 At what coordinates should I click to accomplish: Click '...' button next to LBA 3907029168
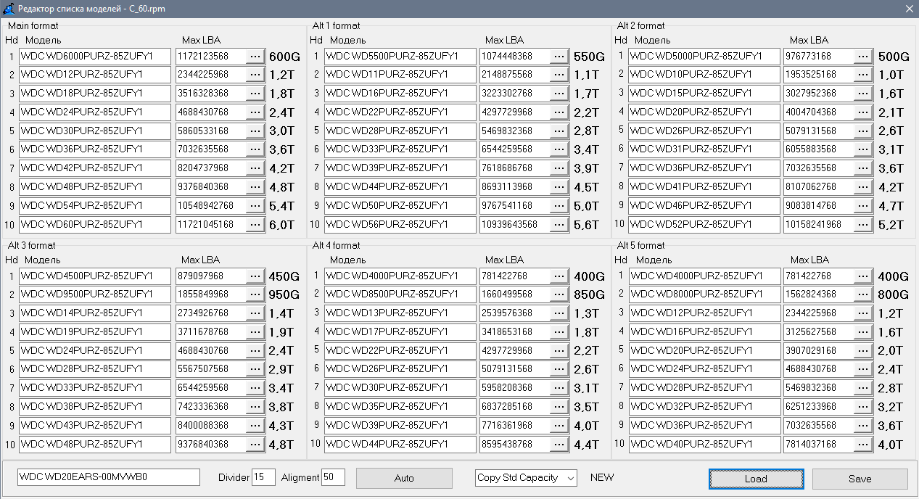863,350
